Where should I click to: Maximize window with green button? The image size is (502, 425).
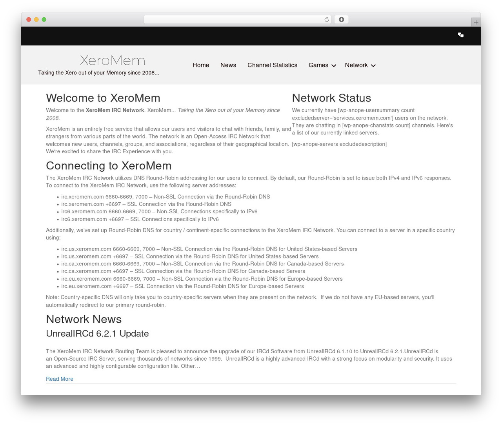44,20
